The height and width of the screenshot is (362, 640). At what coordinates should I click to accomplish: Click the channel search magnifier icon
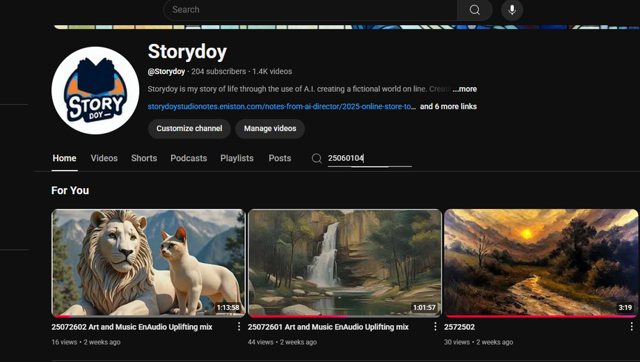tap(317, 159)
